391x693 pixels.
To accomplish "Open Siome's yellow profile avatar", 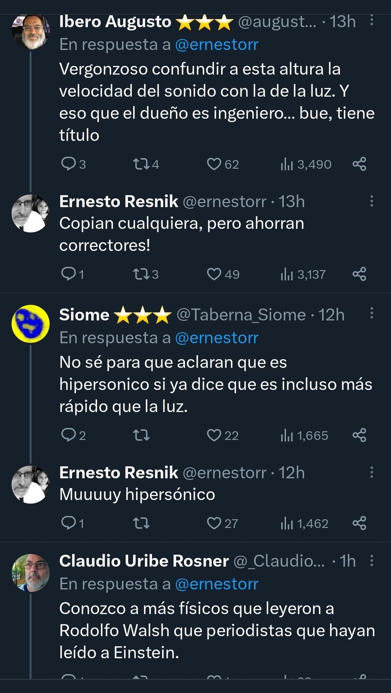I will click(30, 324).
